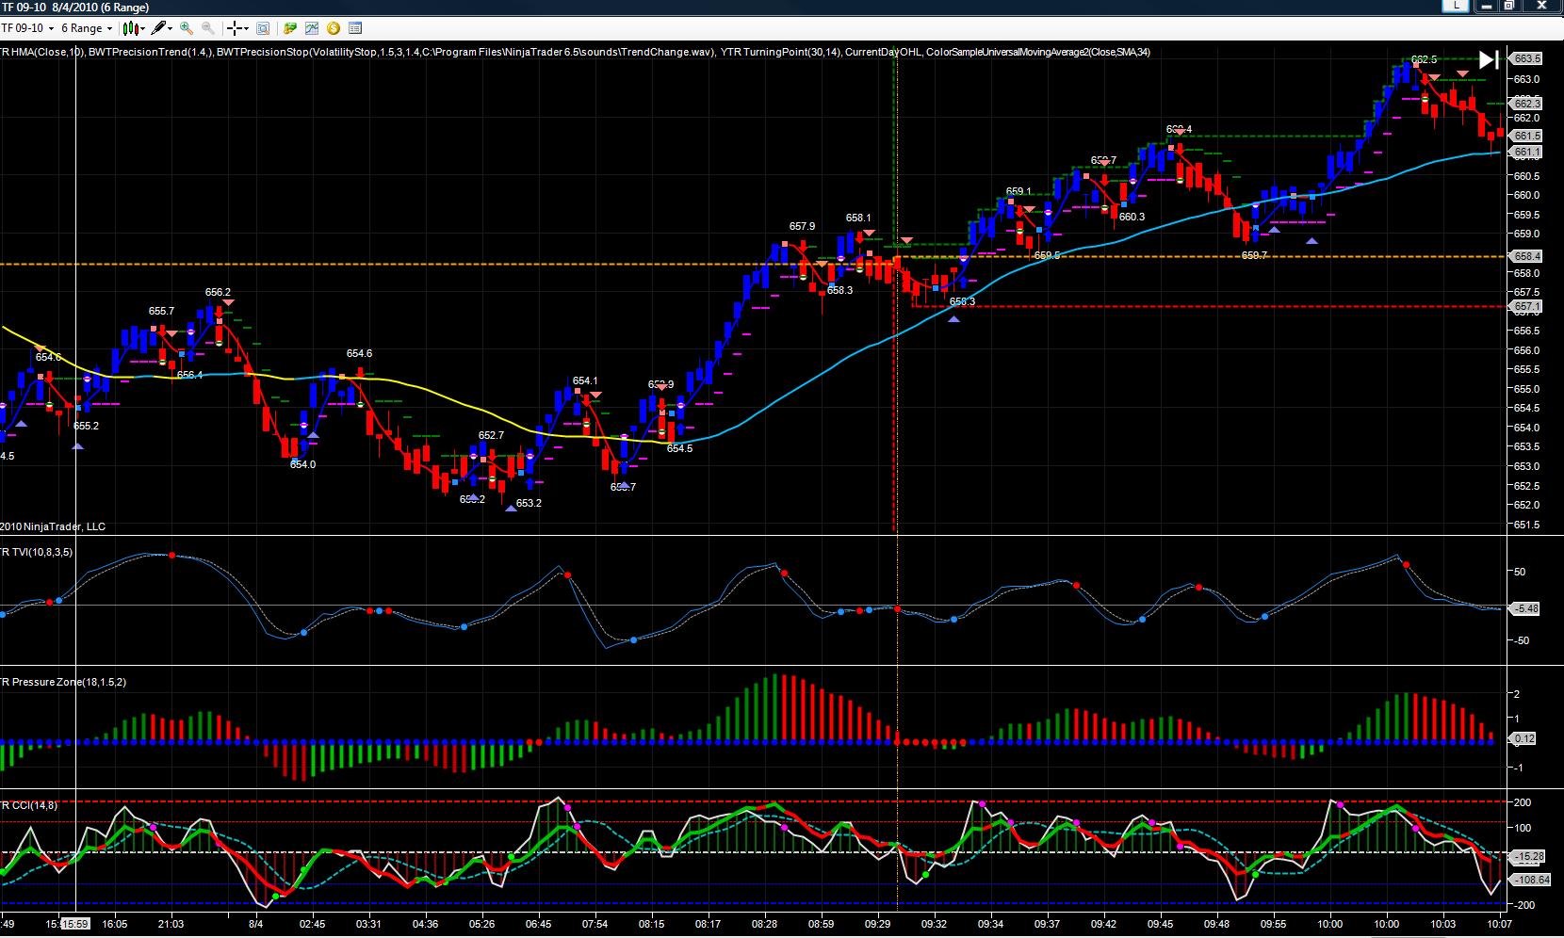The height and width of the screenshot is (938, 1564).
Task: Expand the drawing tools dropdown arrow
Action: [x=171, y=29]
